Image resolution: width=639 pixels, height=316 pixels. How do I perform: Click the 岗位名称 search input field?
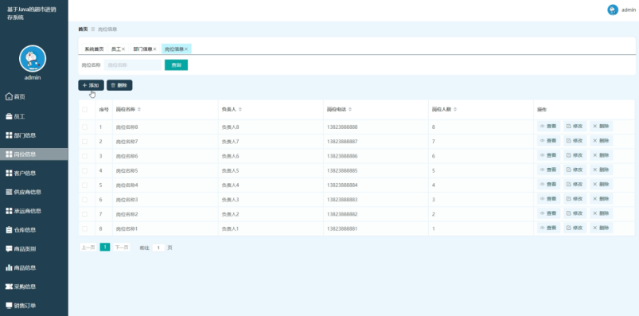click(x=133, y=64)
